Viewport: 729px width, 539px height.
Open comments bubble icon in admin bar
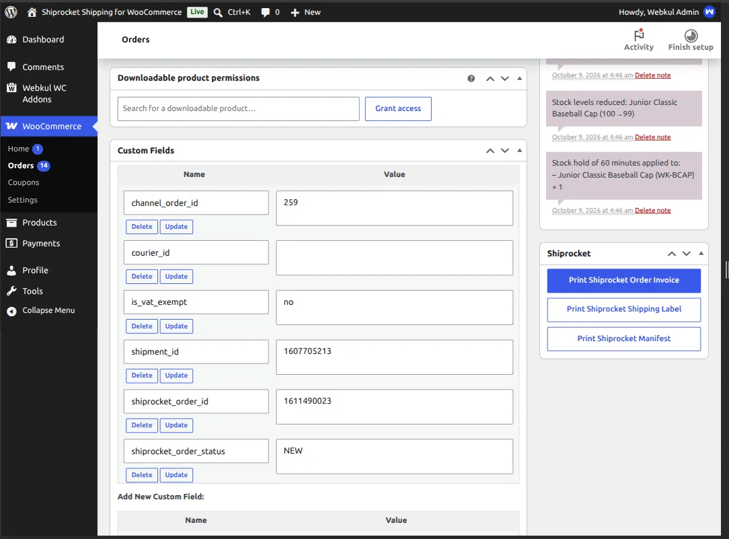click(265, 13)
